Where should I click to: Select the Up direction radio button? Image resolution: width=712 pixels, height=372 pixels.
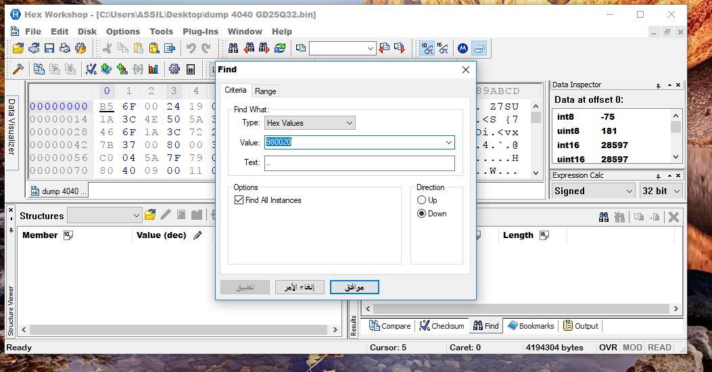point(421,200)
